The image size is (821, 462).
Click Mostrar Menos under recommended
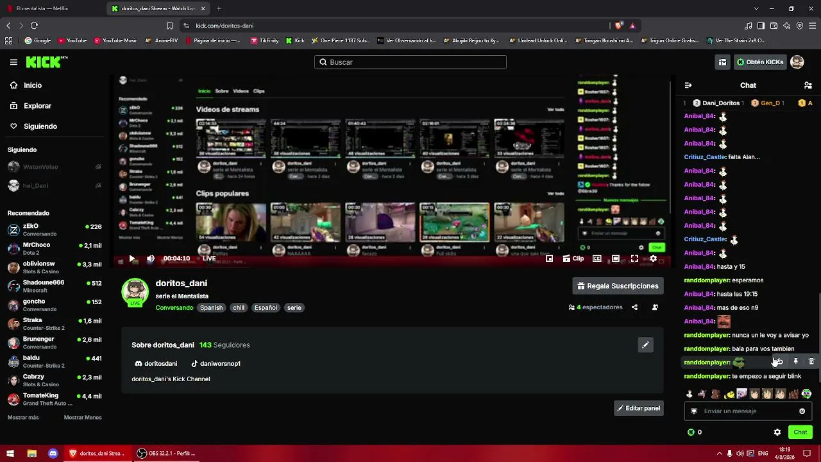click(x=83, y=418)
